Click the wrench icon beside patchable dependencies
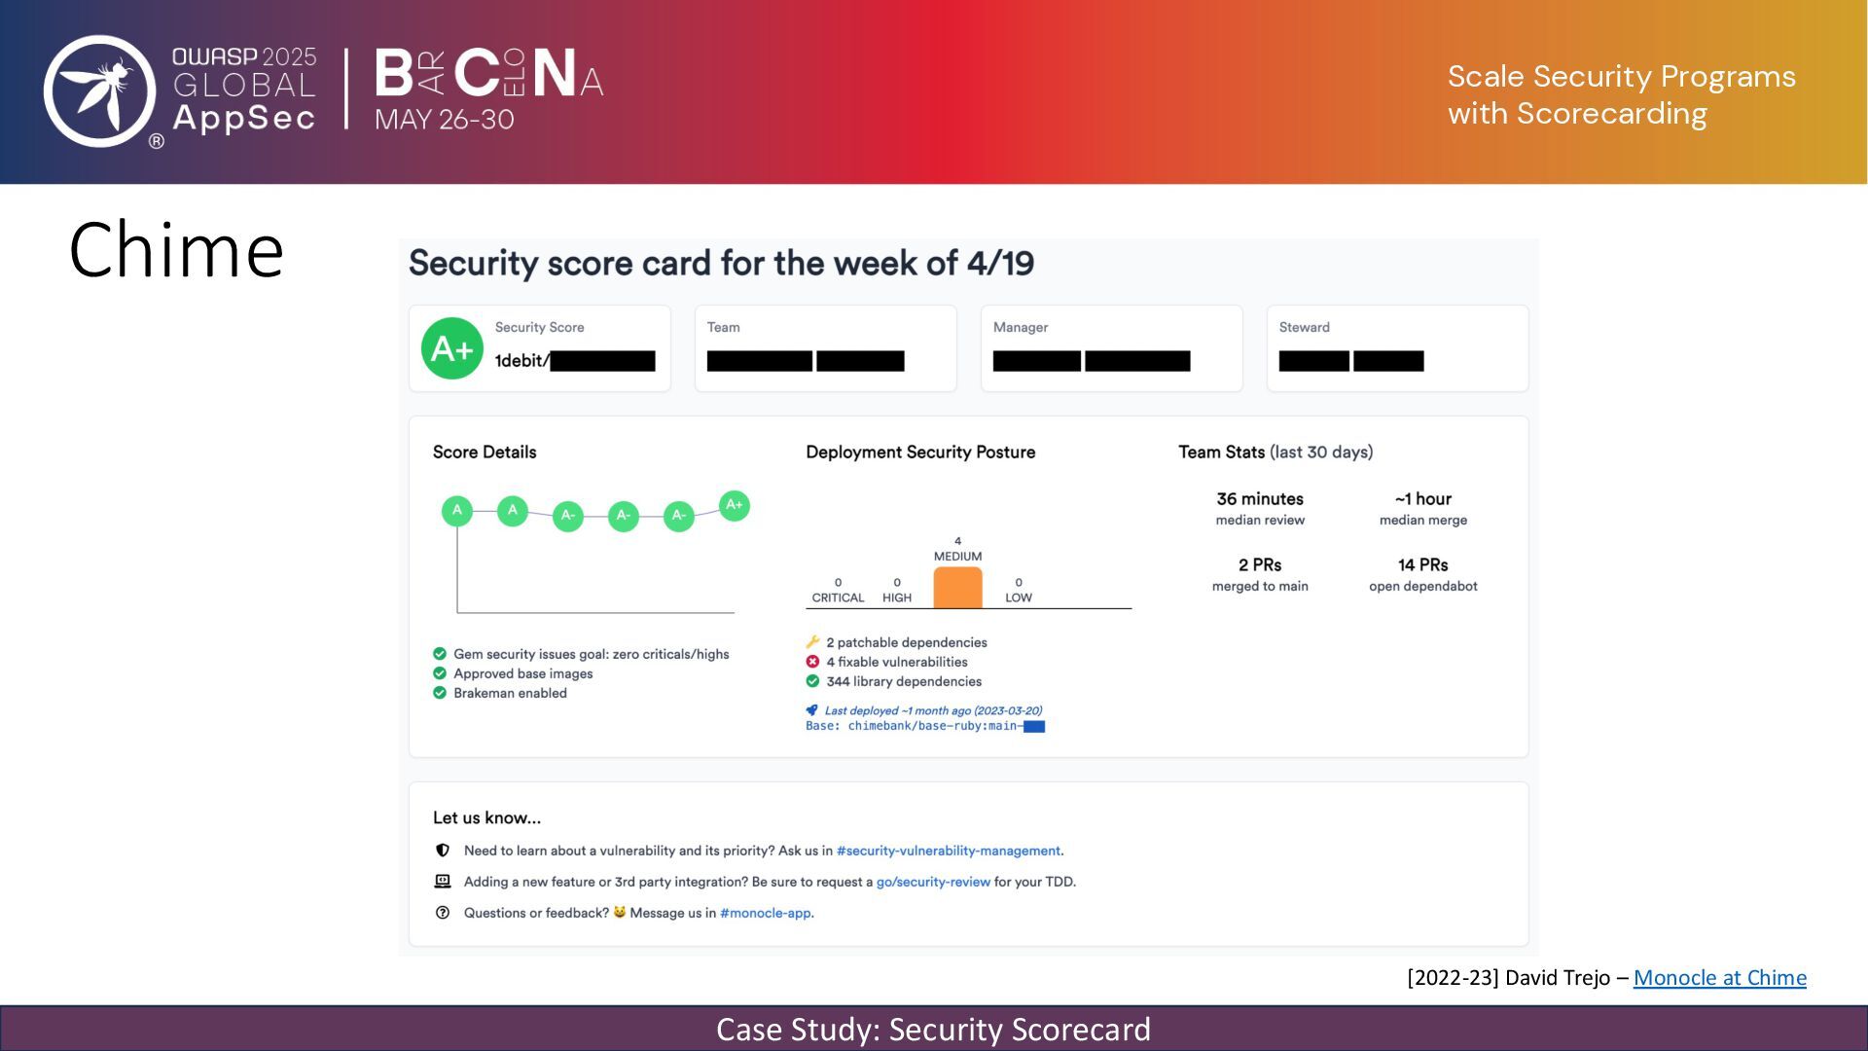 coord(812,642)
